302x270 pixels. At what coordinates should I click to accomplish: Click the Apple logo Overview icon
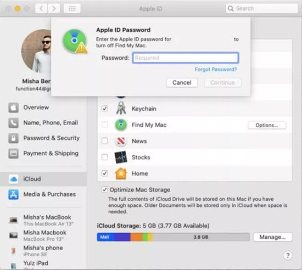[x=13, y=108]
